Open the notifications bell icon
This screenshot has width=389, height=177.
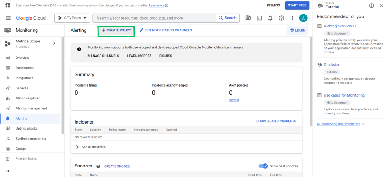pyautogui.click(x=270, y=18)
